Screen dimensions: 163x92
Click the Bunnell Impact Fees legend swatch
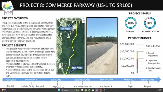click(x=147, y=53)
